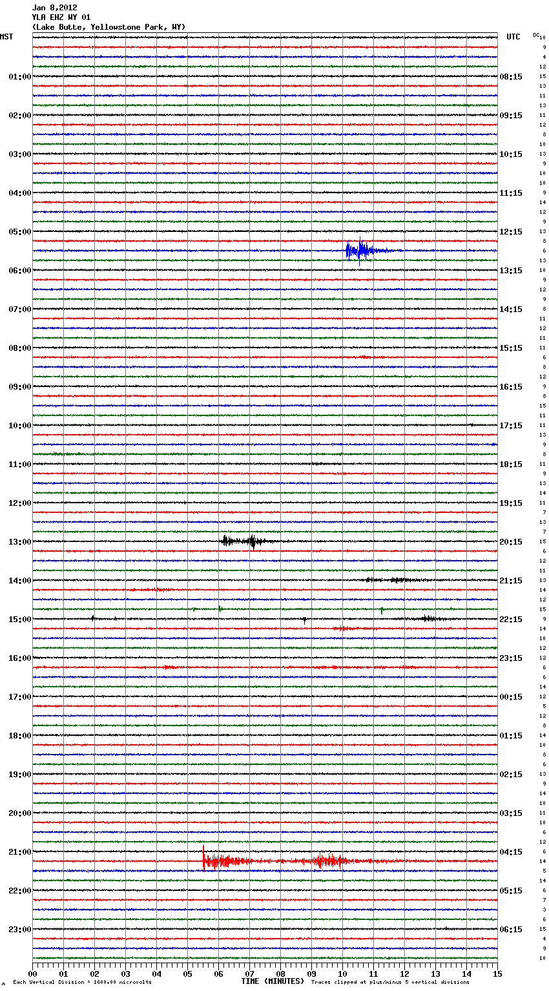
Task: Click the 23:15 UTC label
Action: coord(511,658)
